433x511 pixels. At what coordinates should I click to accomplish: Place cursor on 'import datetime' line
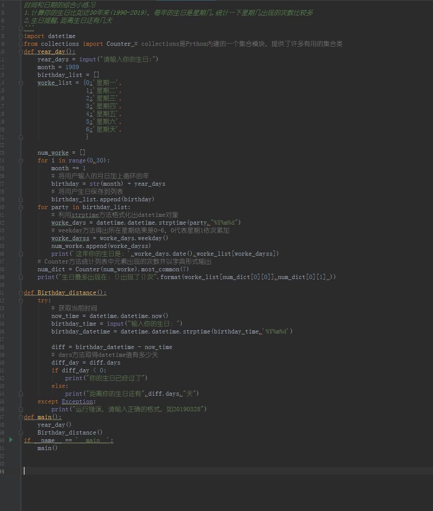click(50, 36)
